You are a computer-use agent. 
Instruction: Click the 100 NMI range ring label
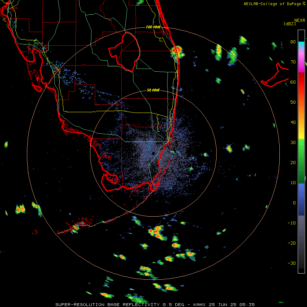pyautogui.click(x=153, y=27)
